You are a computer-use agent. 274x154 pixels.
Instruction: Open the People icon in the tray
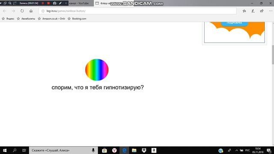pyautogui.click(x=229, y=150)
